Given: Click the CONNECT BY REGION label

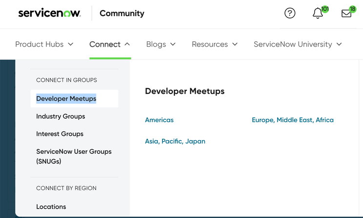Looking at the screenshot, I should [66, 188].
